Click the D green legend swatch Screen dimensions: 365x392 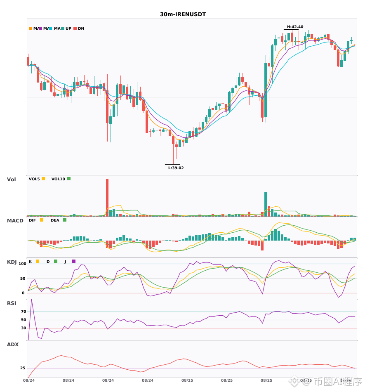click(x=55, y=261)
